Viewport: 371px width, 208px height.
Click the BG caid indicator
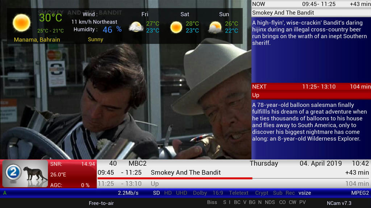[252, 202]
